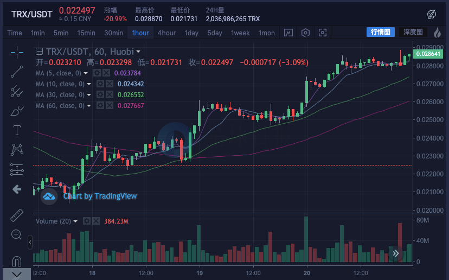
Task: Remove the Volume indicator
Action: [96, 221]
